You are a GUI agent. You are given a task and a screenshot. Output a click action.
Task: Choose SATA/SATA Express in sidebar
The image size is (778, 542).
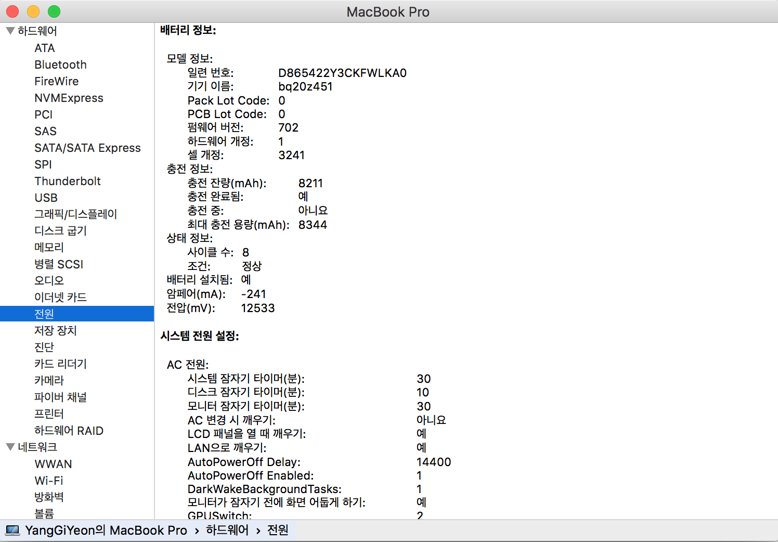pyautogui.click(x=87, y=148)
